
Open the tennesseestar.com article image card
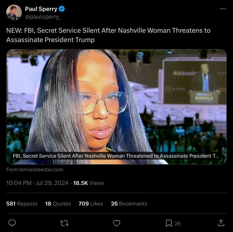[x=116, y=107]
